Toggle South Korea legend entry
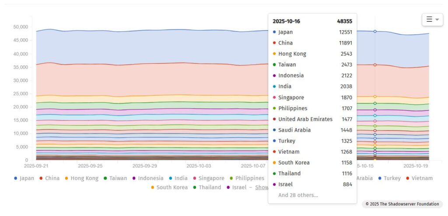The height and width of the screenshot is (216, 448). click(169, 188)
